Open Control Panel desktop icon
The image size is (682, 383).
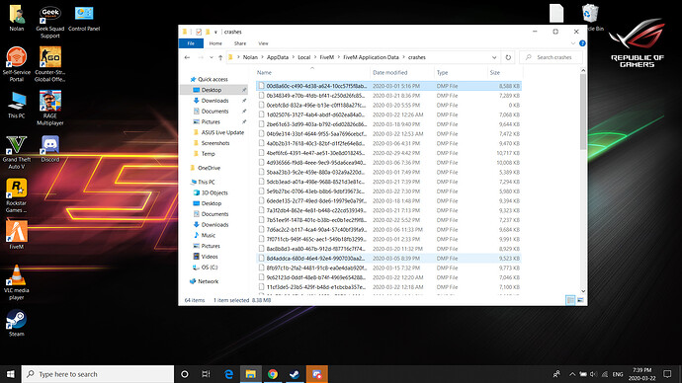click(84, 18)
